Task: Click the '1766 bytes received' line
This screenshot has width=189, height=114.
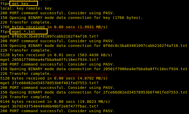Action: pyautogui.click(x=54, y=27)
